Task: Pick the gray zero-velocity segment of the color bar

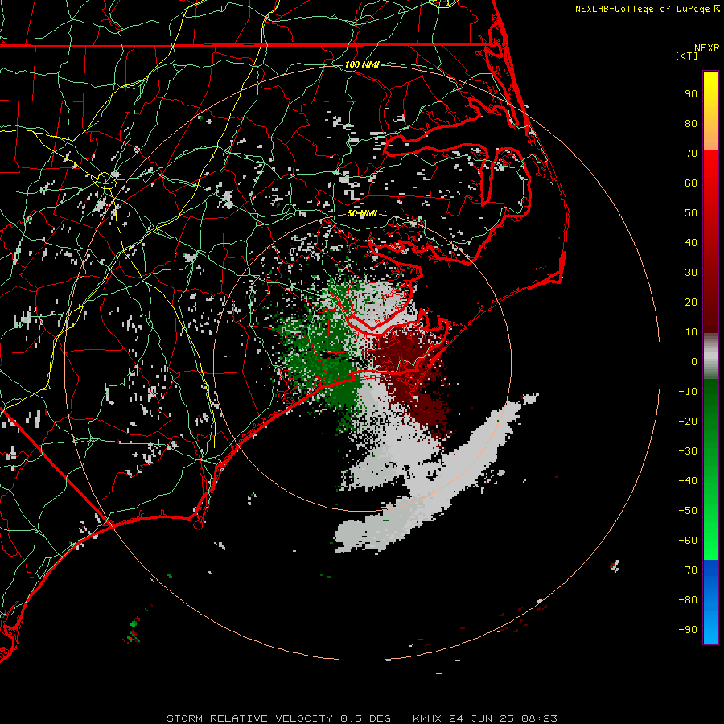Action: 710,356
